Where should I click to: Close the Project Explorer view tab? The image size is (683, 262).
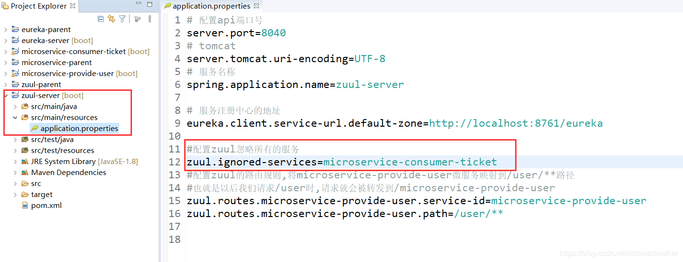(73, 6)
